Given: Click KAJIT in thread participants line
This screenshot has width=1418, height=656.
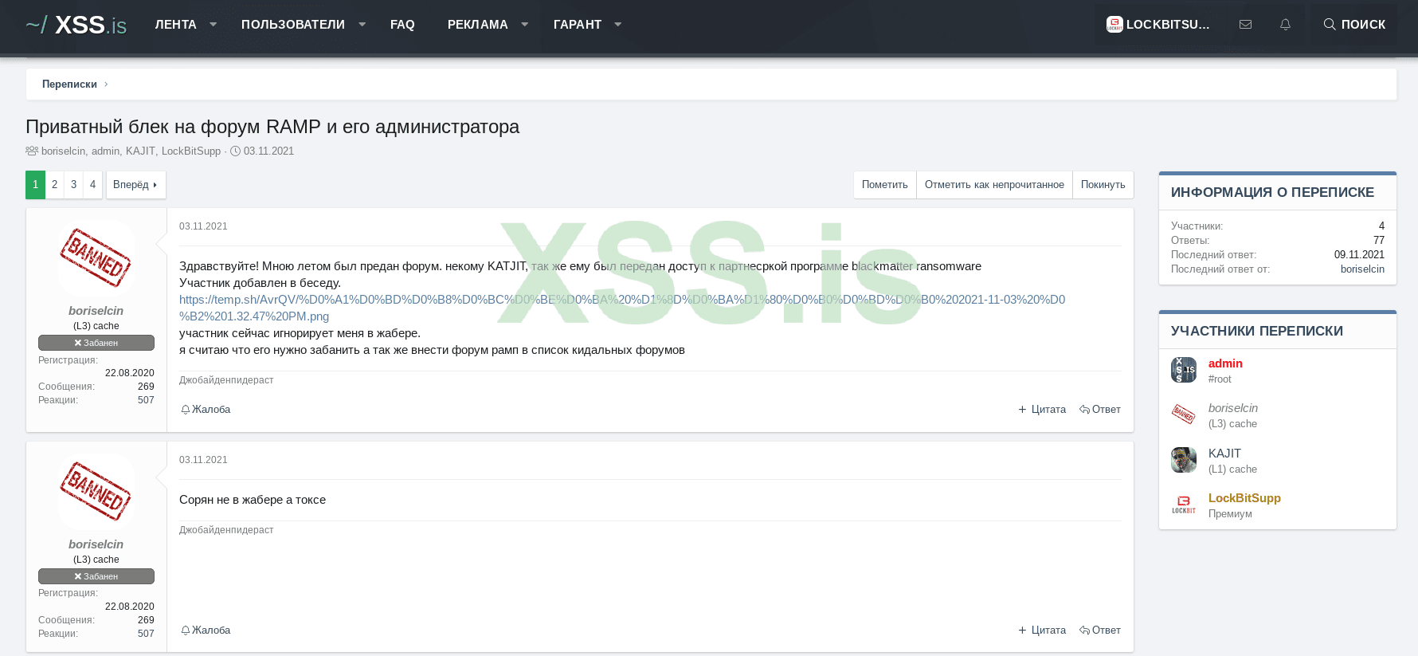Looking at the screenshot, I should (x=140, y=151).
